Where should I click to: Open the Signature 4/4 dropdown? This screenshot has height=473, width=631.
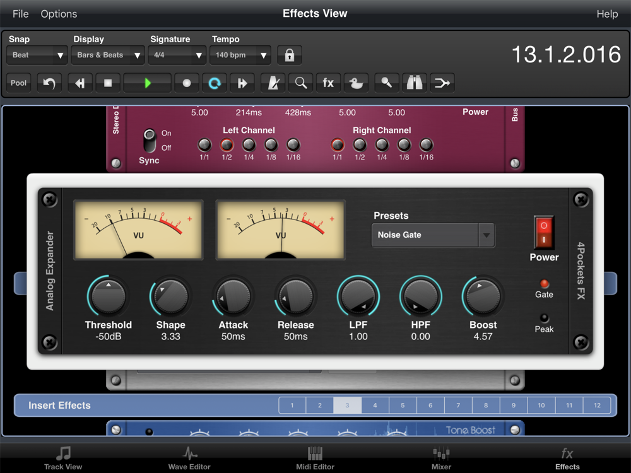(x=177, y=55)
